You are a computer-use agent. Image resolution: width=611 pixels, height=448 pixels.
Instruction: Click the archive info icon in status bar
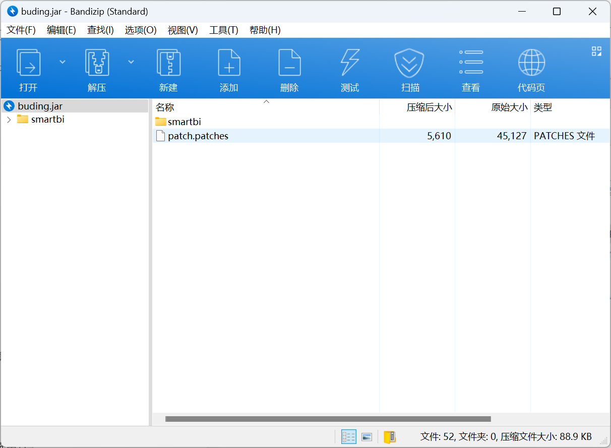click(x=390, y=437)
